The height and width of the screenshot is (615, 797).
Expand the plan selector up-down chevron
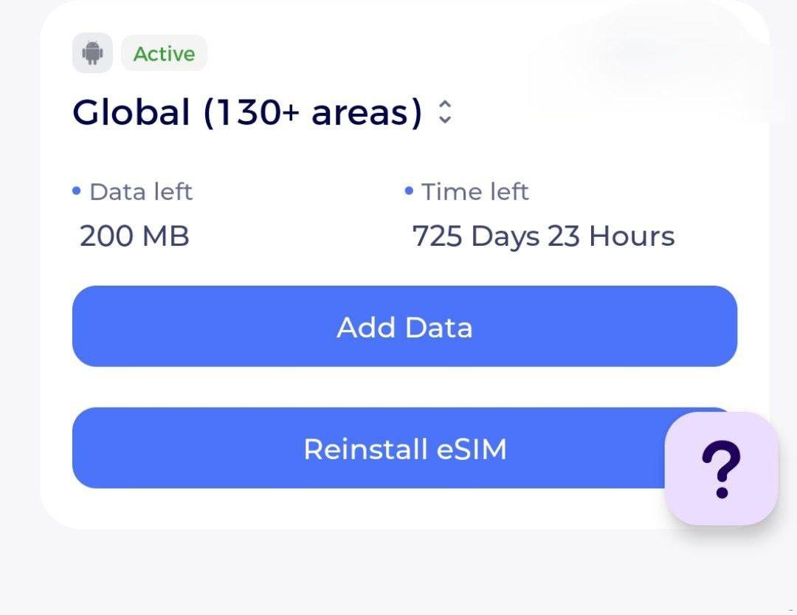[x=444, y=112]
